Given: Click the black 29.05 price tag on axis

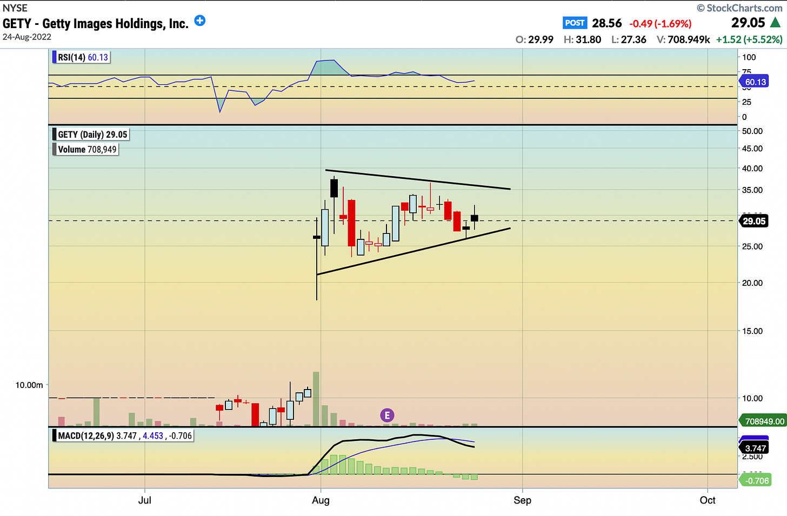Looking at the screenshot, I should coord(754,221).
